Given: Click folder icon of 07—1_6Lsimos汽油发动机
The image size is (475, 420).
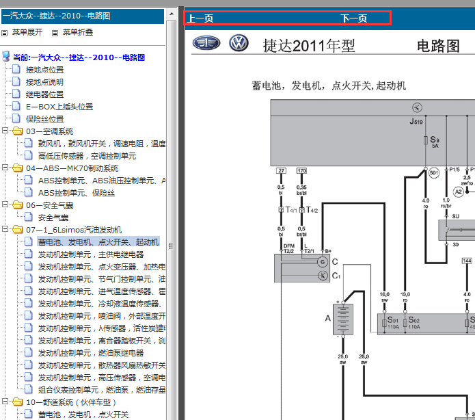Looking at the screenshot, I should tap(18, 230).
